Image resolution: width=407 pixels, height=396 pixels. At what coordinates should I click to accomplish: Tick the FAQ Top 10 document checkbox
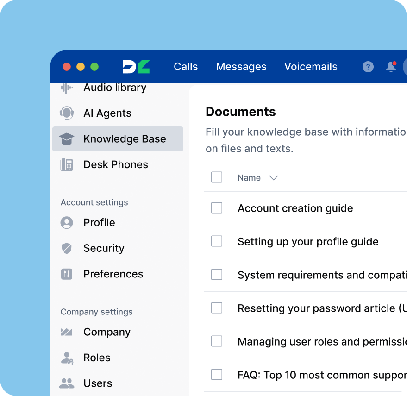[217, 374]
